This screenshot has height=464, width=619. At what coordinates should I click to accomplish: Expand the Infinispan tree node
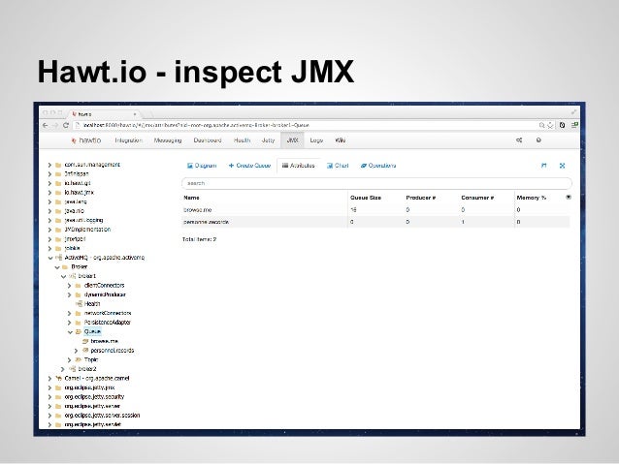tap(49, 173)
